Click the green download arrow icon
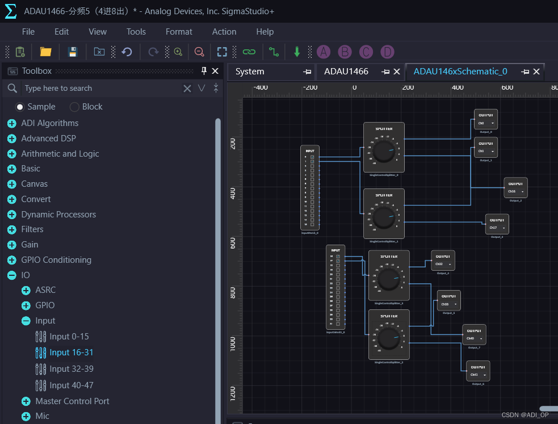 297,52
